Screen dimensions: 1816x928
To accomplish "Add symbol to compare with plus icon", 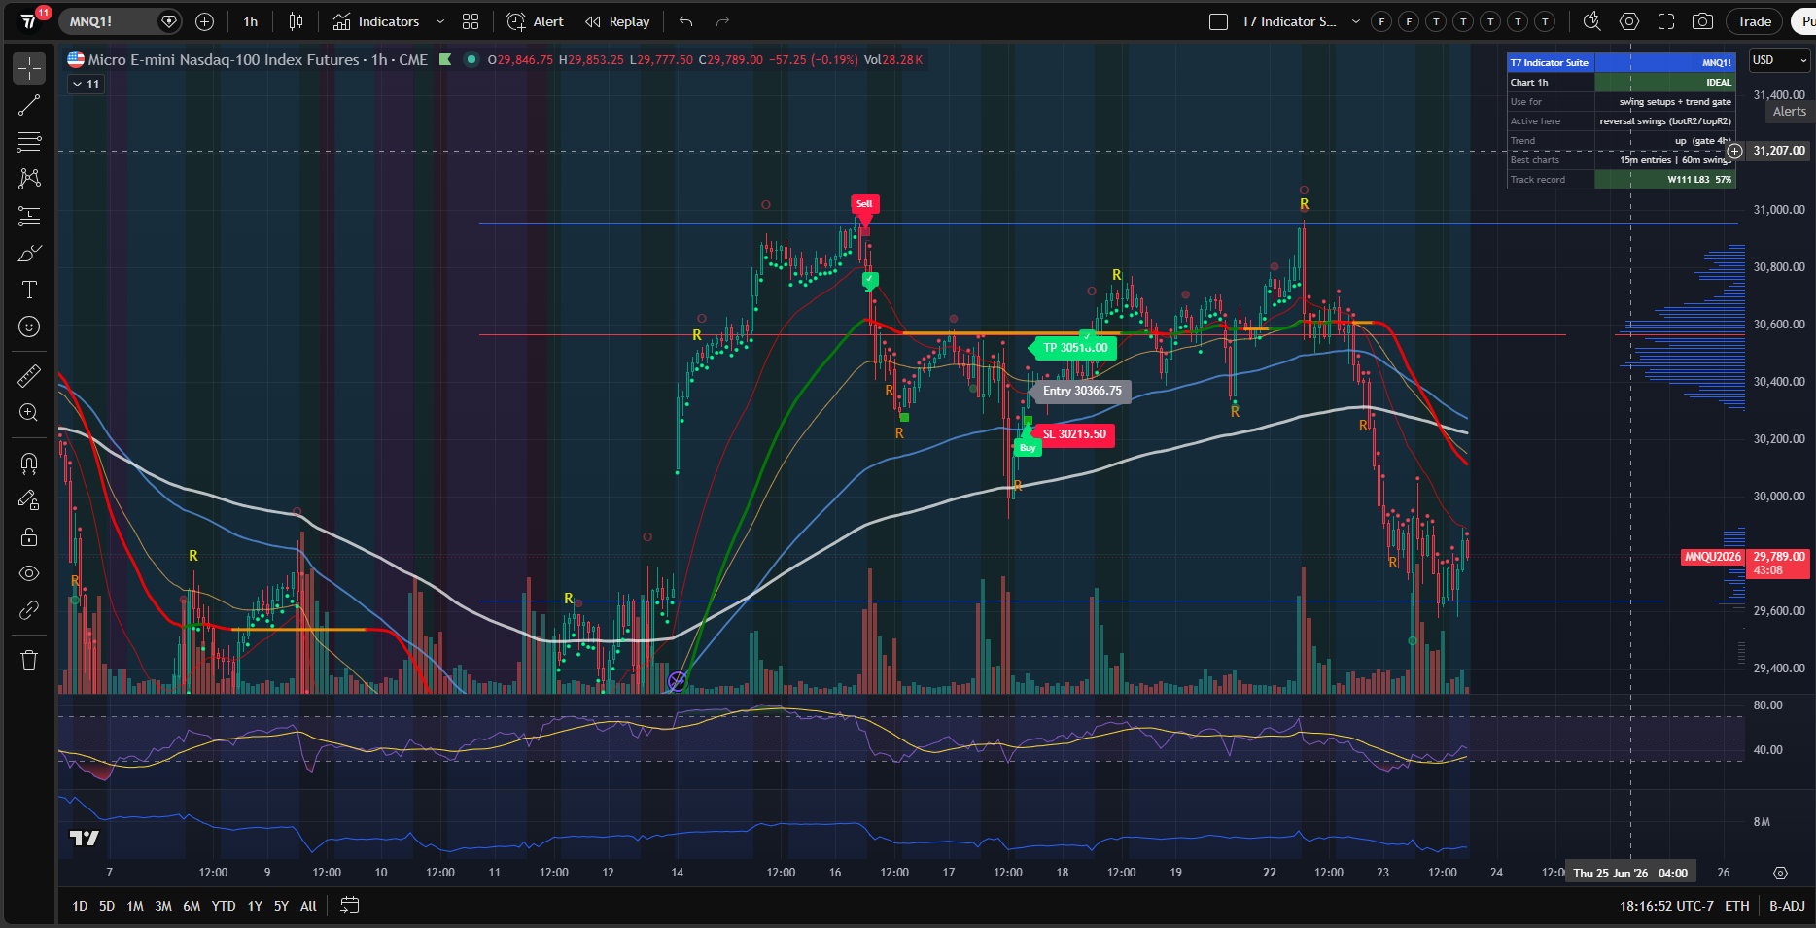I will click(204, 21).
